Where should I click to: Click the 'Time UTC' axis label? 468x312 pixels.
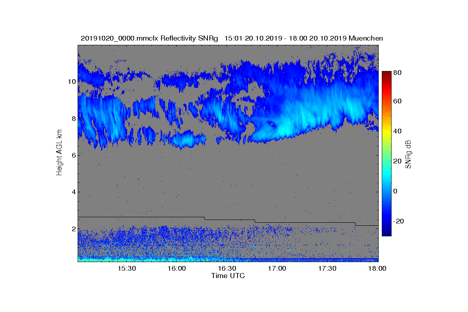coord(228,276)
